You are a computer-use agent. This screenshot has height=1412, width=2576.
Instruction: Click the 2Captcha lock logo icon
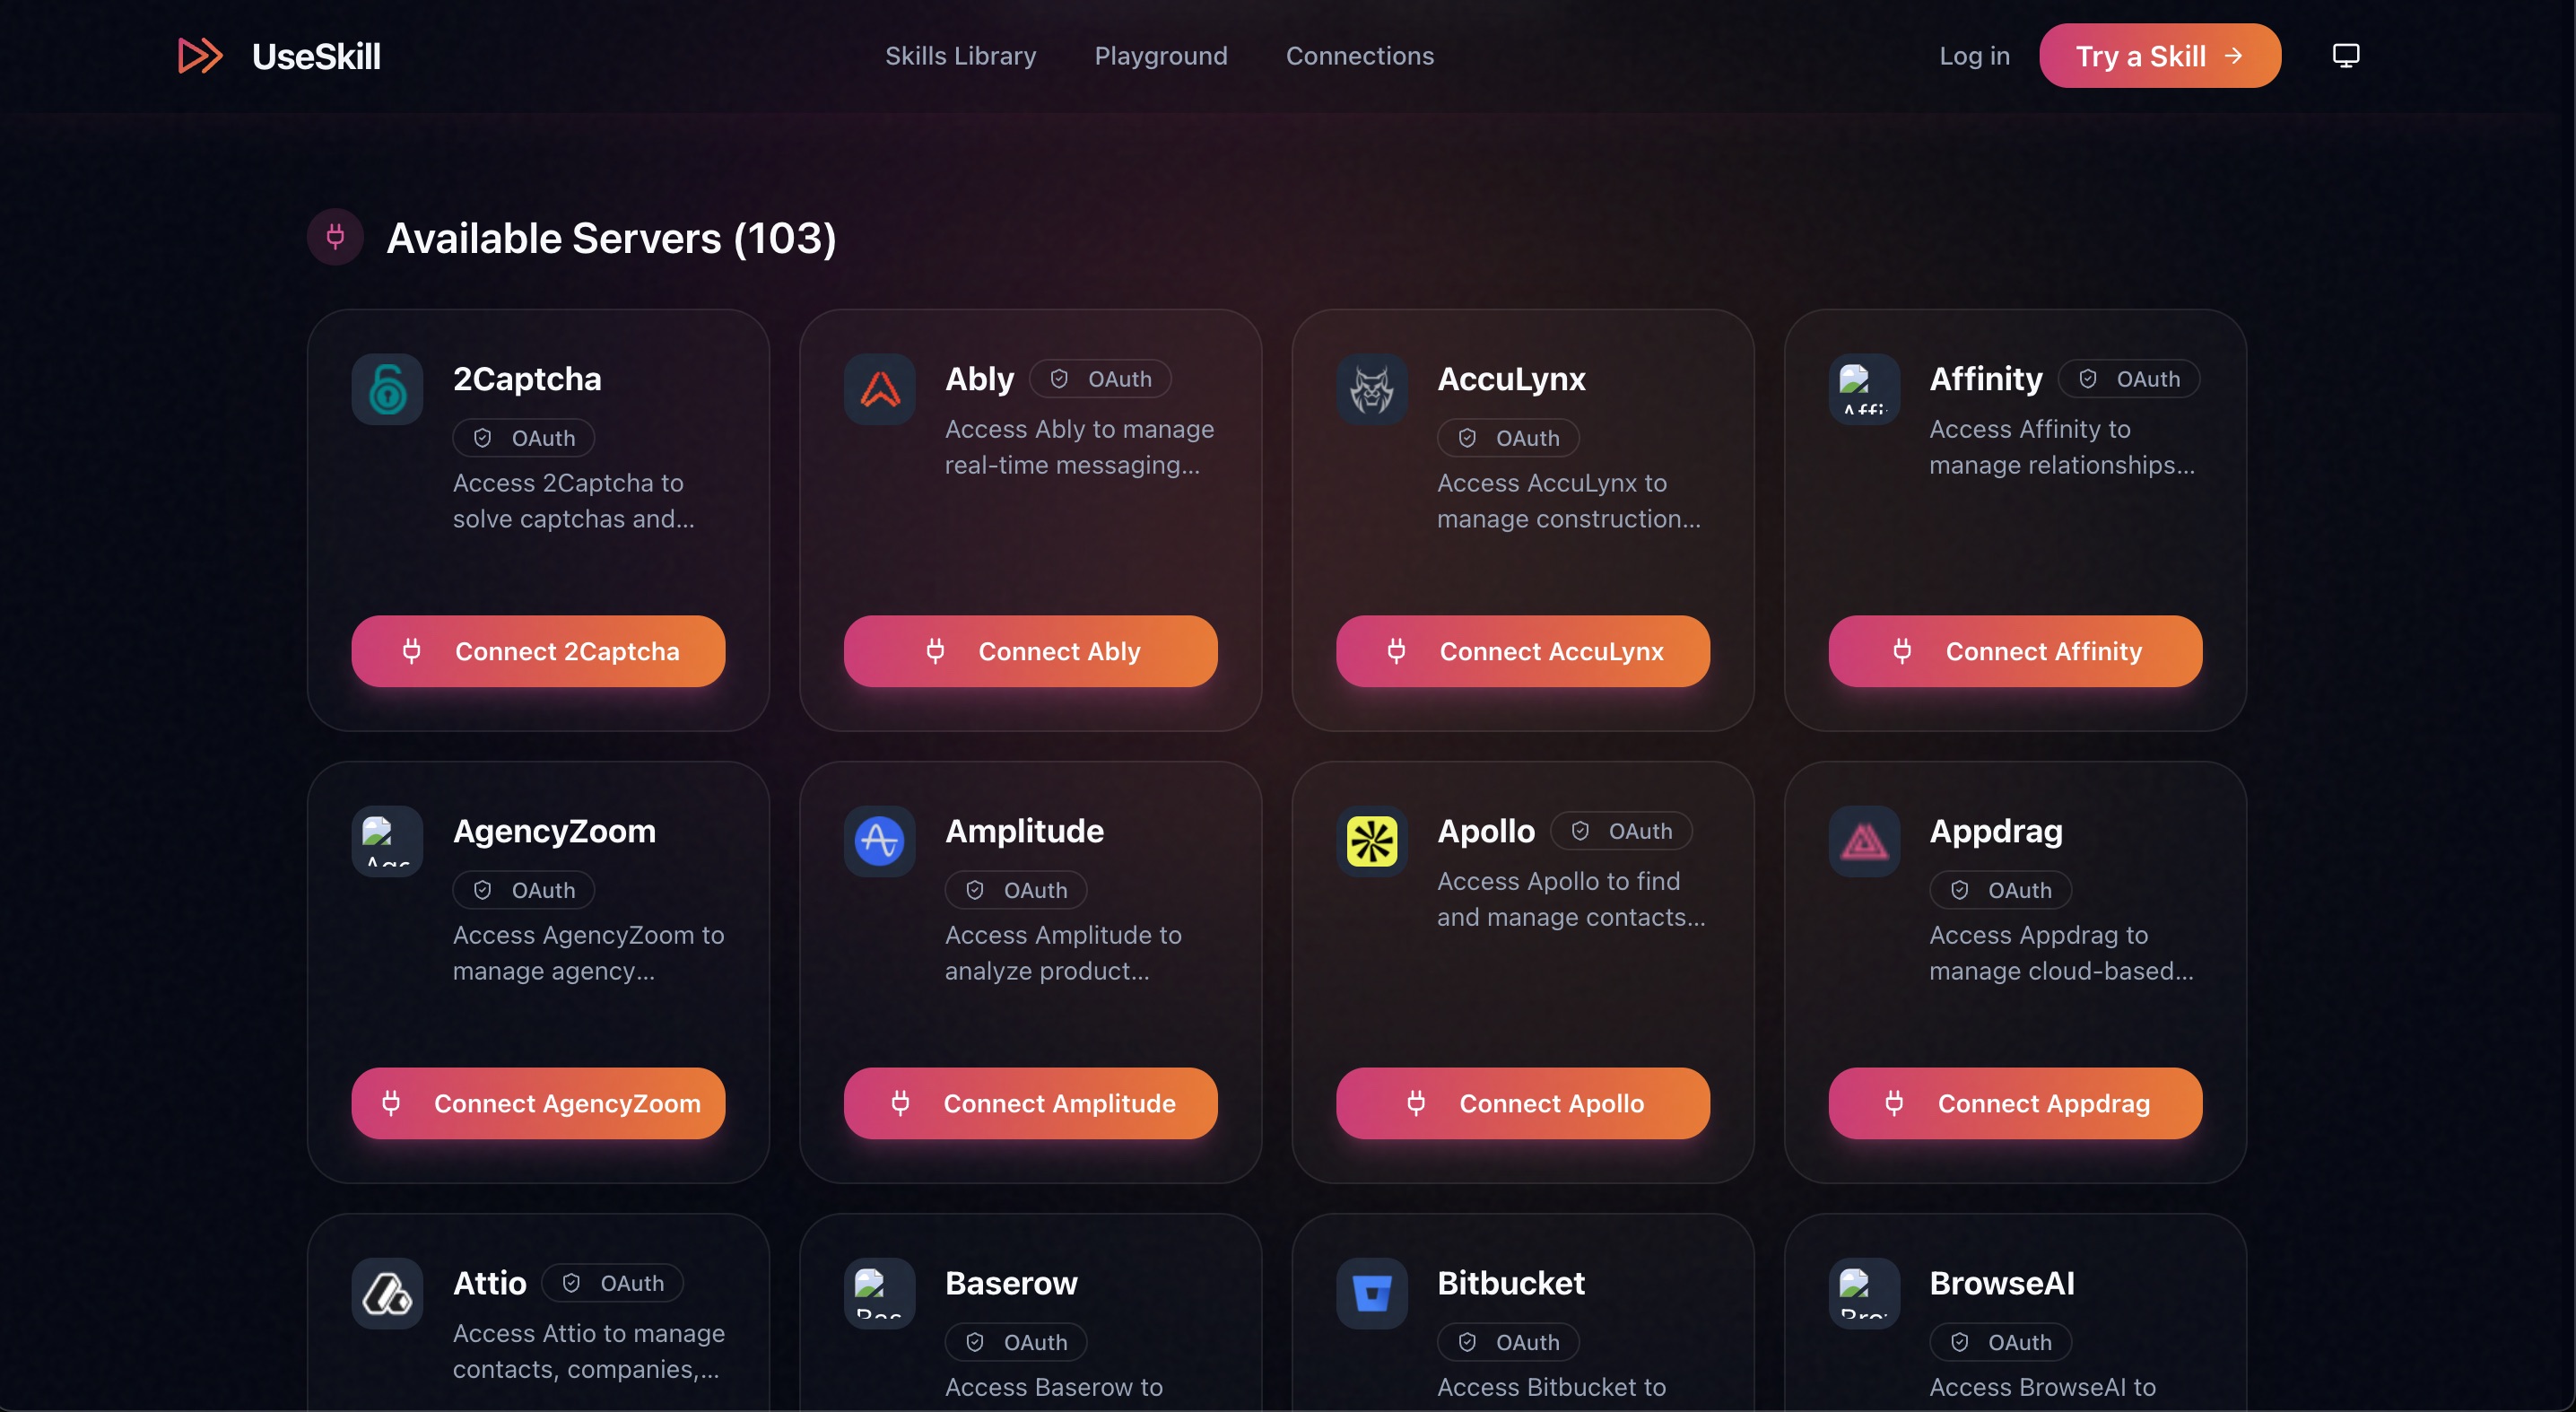[x=387, y=389]
